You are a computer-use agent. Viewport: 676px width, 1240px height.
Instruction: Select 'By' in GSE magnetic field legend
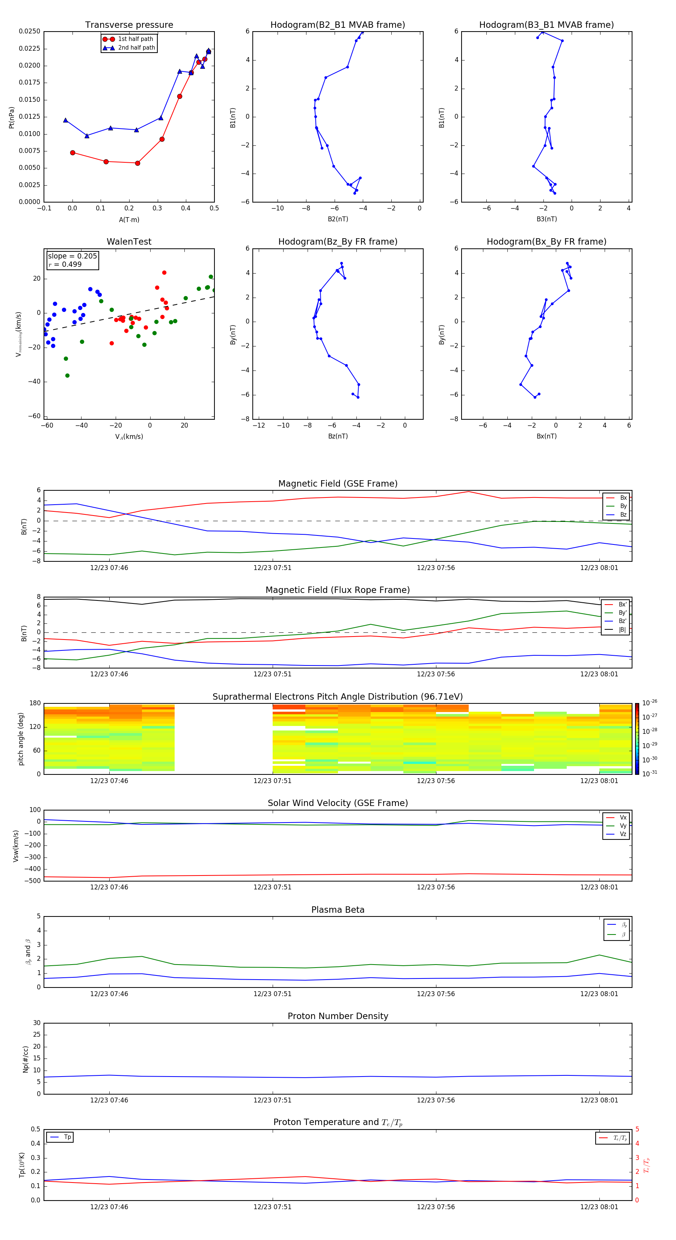(x=616, y=506)
